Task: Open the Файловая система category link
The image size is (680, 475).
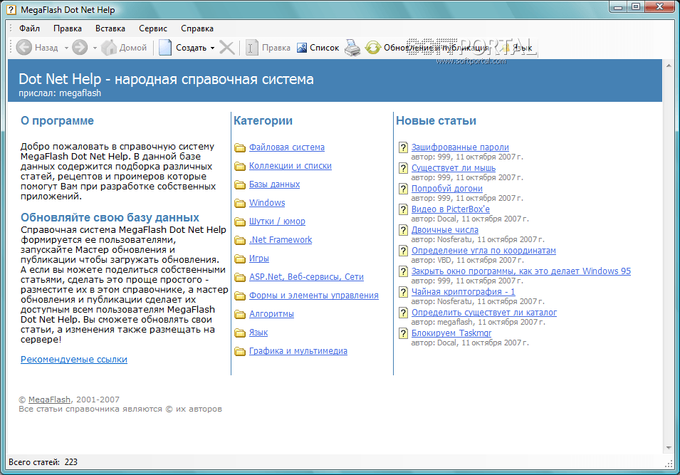Action: tap(287, 147)
